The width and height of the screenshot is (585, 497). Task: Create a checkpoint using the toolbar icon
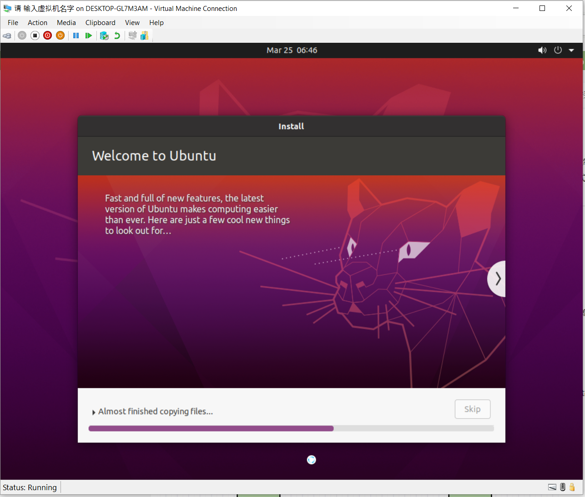pos(104,35)
